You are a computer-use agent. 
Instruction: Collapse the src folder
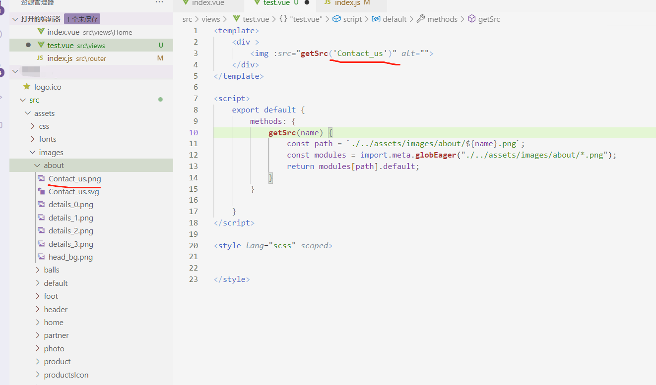click(23, 100)
